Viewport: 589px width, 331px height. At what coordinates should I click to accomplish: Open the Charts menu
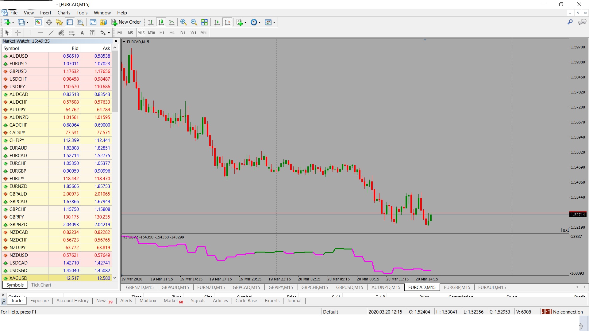(x=64, y=13)
